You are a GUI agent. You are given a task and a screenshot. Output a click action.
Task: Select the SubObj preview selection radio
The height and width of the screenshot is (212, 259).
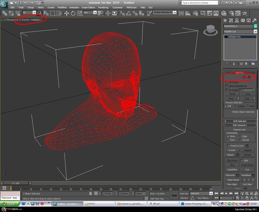coord(235,106)
